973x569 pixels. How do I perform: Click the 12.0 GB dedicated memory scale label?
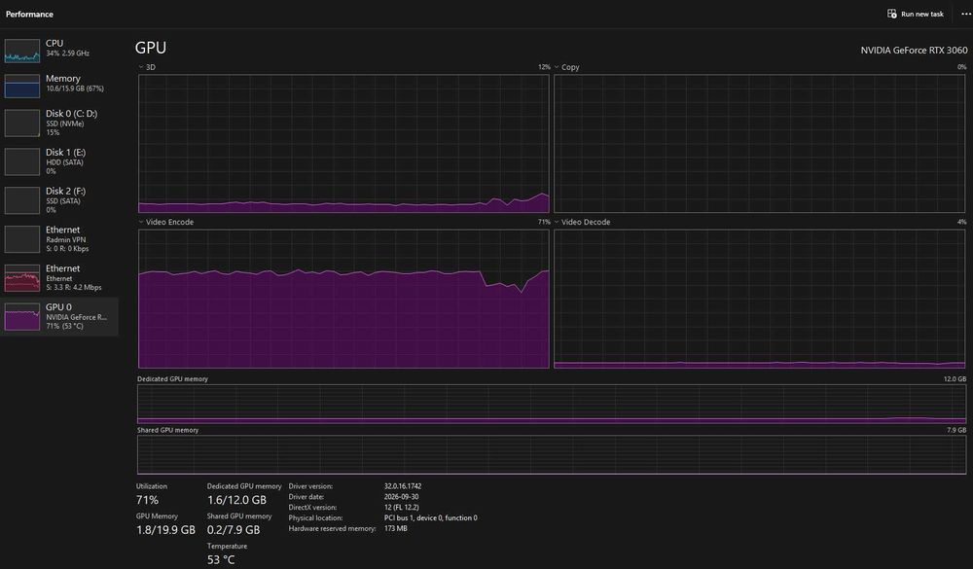coord(955,379)
